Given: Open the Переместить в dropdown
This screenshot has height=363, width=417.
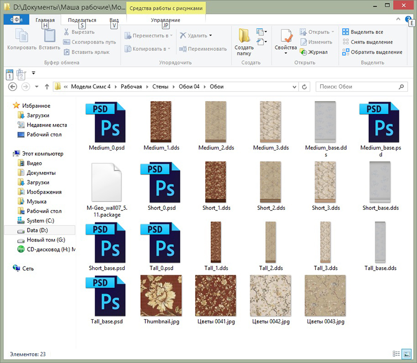Looking at the screenshot, I should click(149, 35).
